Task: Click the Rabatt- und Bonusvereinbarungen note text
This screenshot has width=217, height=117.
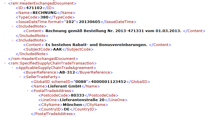Action: [x=96, y=45]
